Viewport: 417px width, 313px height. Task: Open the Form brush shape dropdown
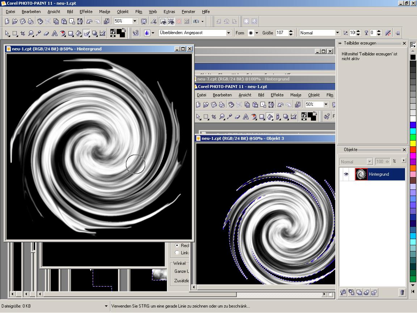pos(257,33)
